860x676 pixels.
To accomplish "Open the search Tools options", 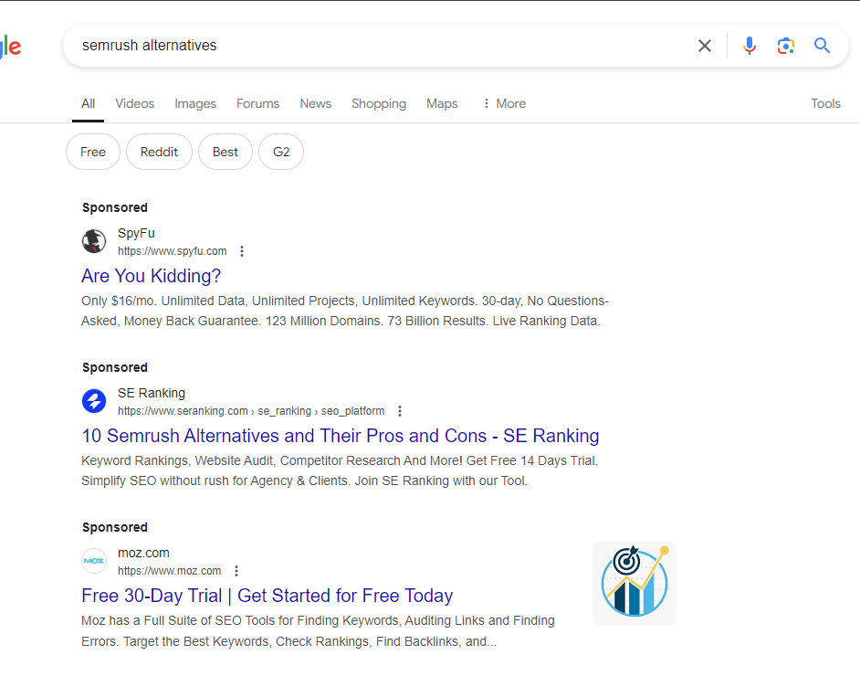I will (x=825, y=104).
